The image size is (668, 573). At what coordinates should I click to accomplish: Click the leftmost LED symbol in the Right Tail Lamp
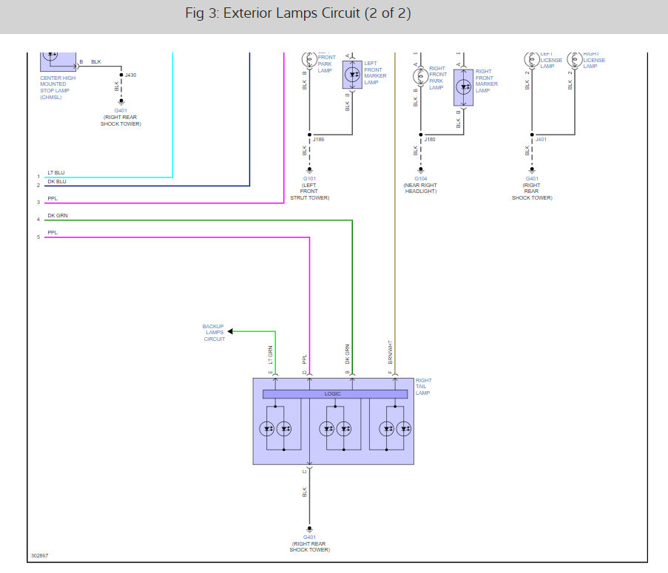tap(267, 429)
